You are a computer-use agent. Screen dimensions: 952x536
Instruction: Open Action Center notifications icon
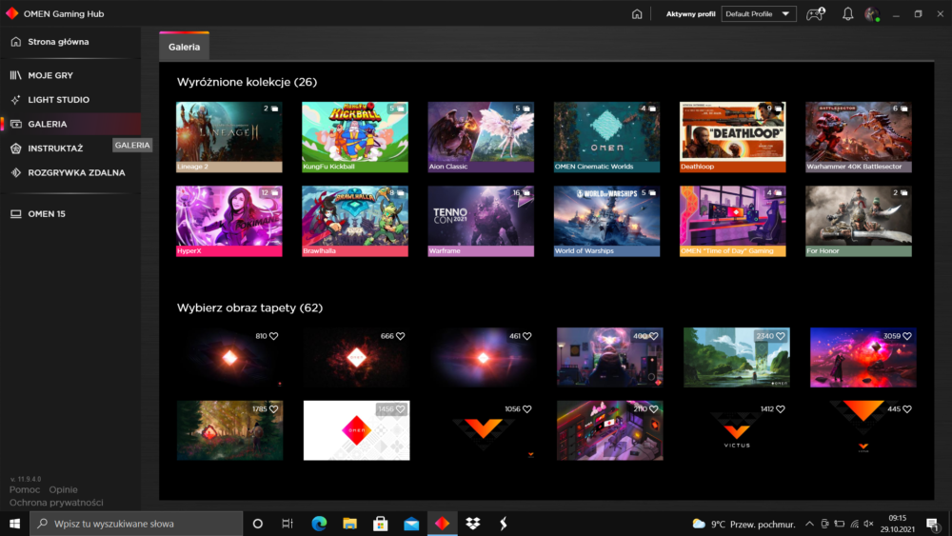coord(933,524)
